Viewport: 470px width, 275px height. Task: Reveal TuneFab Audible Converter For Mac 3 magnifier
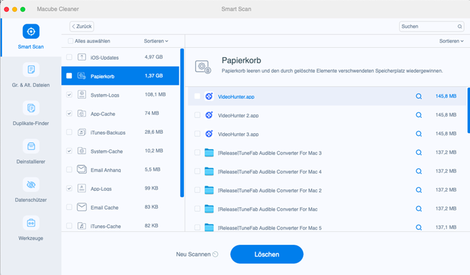[x=419, y=153]
